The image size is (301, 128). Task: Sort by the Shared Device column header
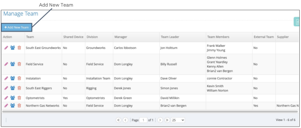[x=73, y=37]
